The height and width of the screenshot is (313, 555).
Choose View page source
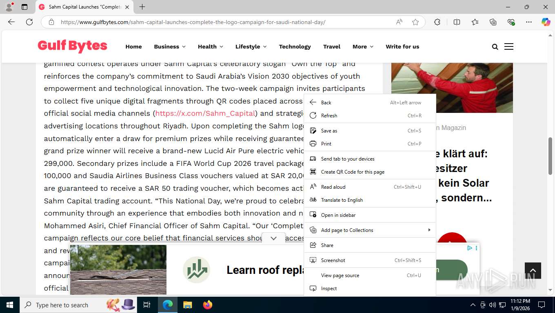coord(370,275)
